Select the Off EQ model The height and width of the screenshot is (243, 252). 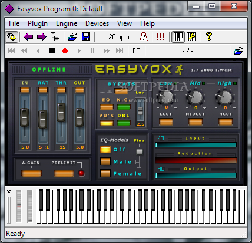click(x=105, y=150)
